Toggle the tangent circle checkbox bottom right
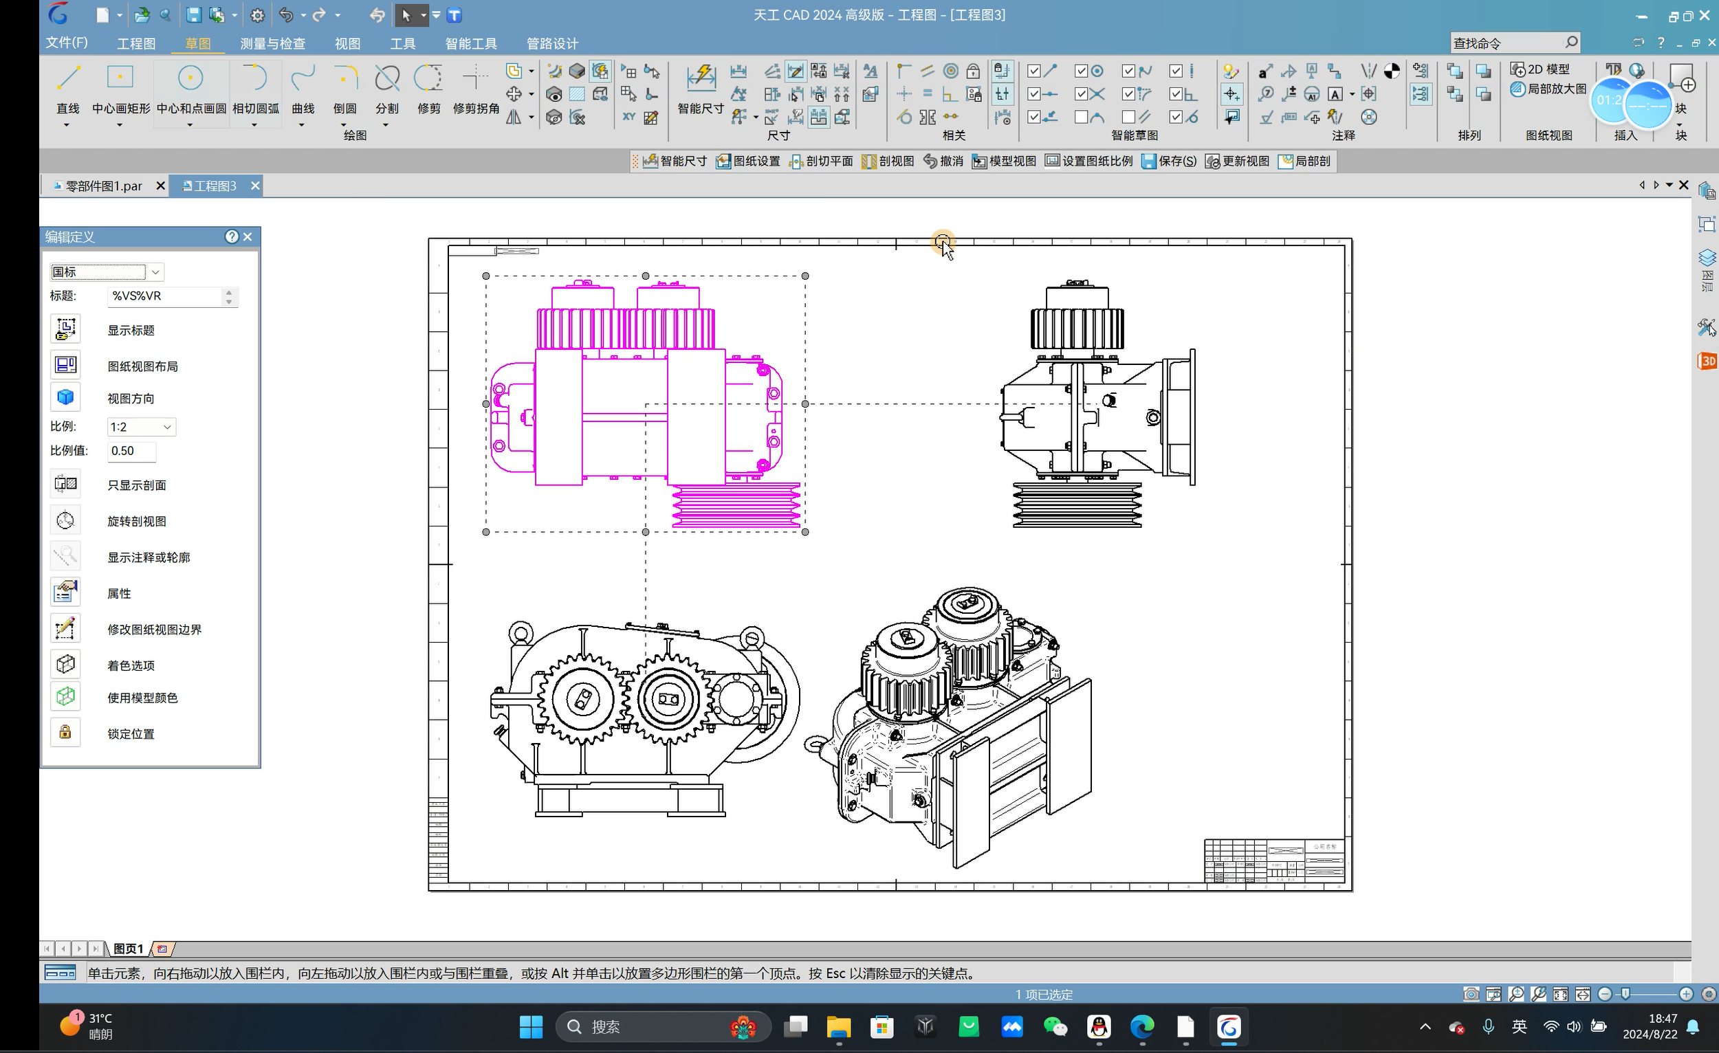The height and width of the screenshot is (1053, 1719). [1176, 117]
